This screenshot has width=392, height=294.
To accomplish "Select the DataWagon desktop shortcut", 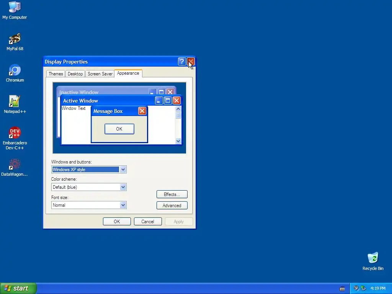I will (x=15, y=168).
